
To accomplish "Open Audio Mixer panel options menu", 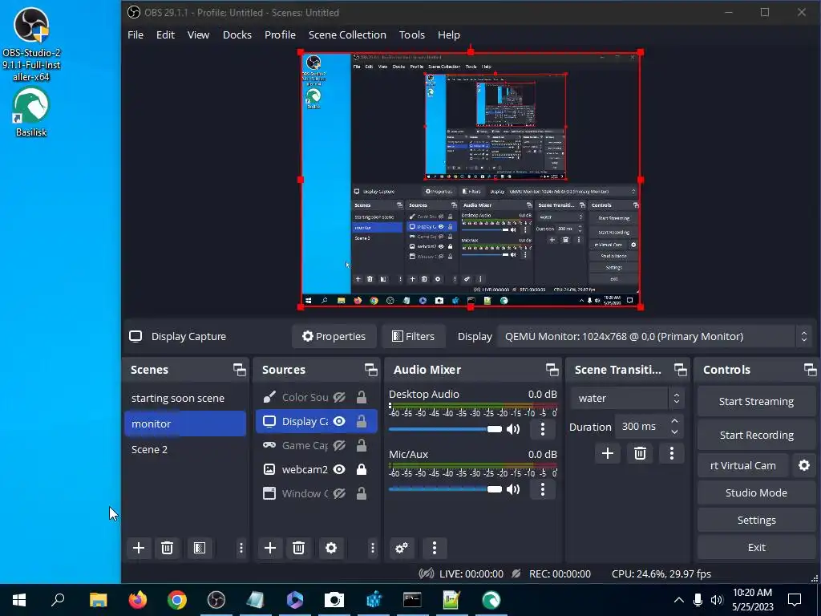I will pyautogui.click(x=434, y=548).
